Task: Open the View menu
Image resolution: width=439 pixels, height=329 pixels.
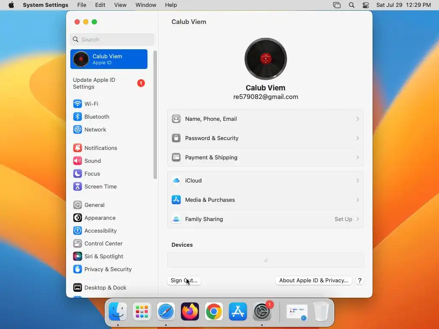Action: pyautogui.click(x=120, y=5)
